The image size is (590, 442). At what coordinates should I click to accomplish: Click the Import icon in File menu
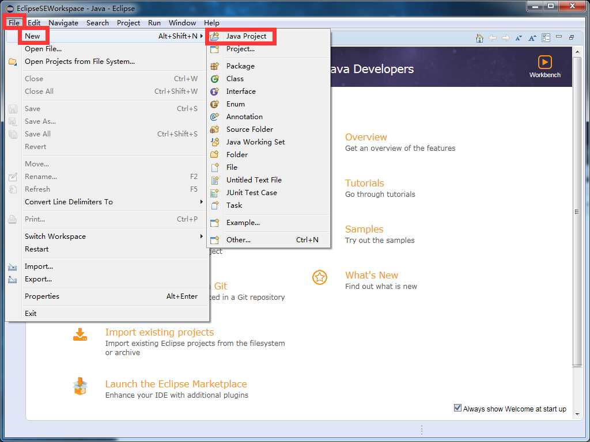[13, 267]
